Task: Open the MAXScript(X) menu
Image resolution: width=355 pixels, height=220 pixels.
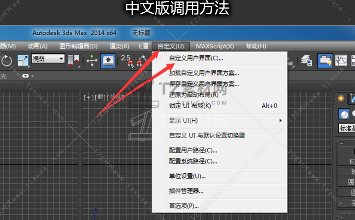Action: point(215,46)
